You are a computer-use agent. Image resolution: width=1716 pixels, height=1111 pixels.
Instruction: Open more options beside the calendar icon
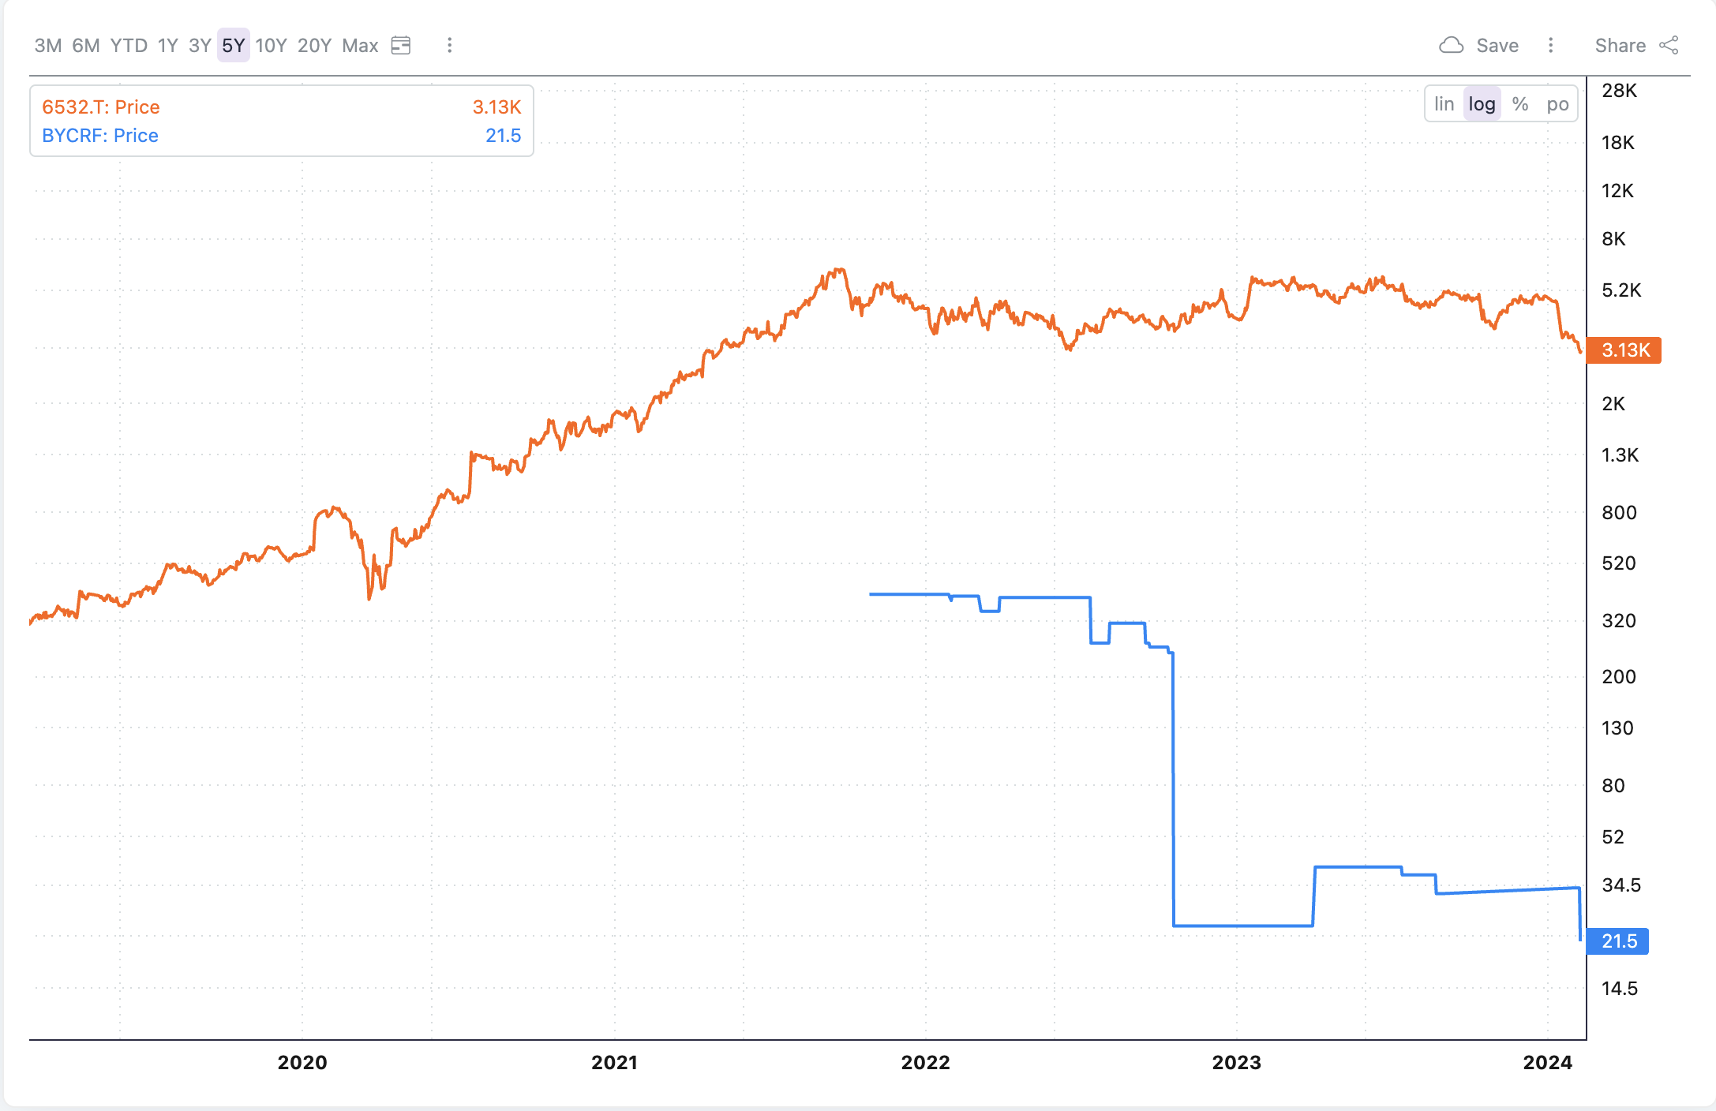click(x=449, y=46)
